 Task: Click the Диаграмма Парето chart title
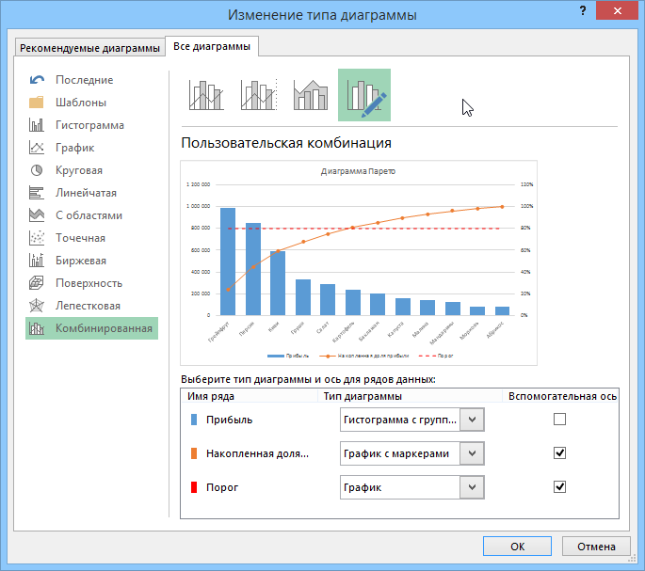tap(358, 171)
